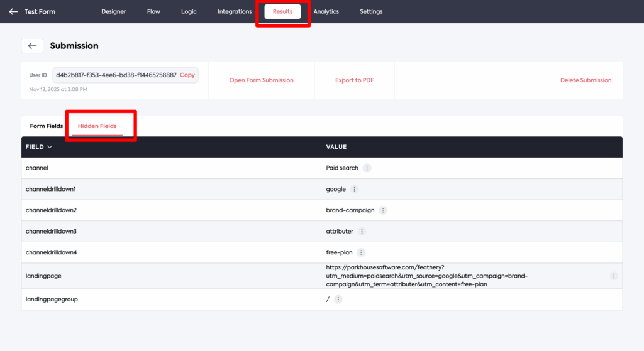
Task: Sort by the FIELD column chevron
Action: click(50, 147)
